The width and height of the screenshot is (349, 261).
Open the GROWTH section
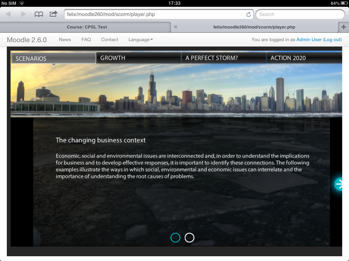(138, 58)
